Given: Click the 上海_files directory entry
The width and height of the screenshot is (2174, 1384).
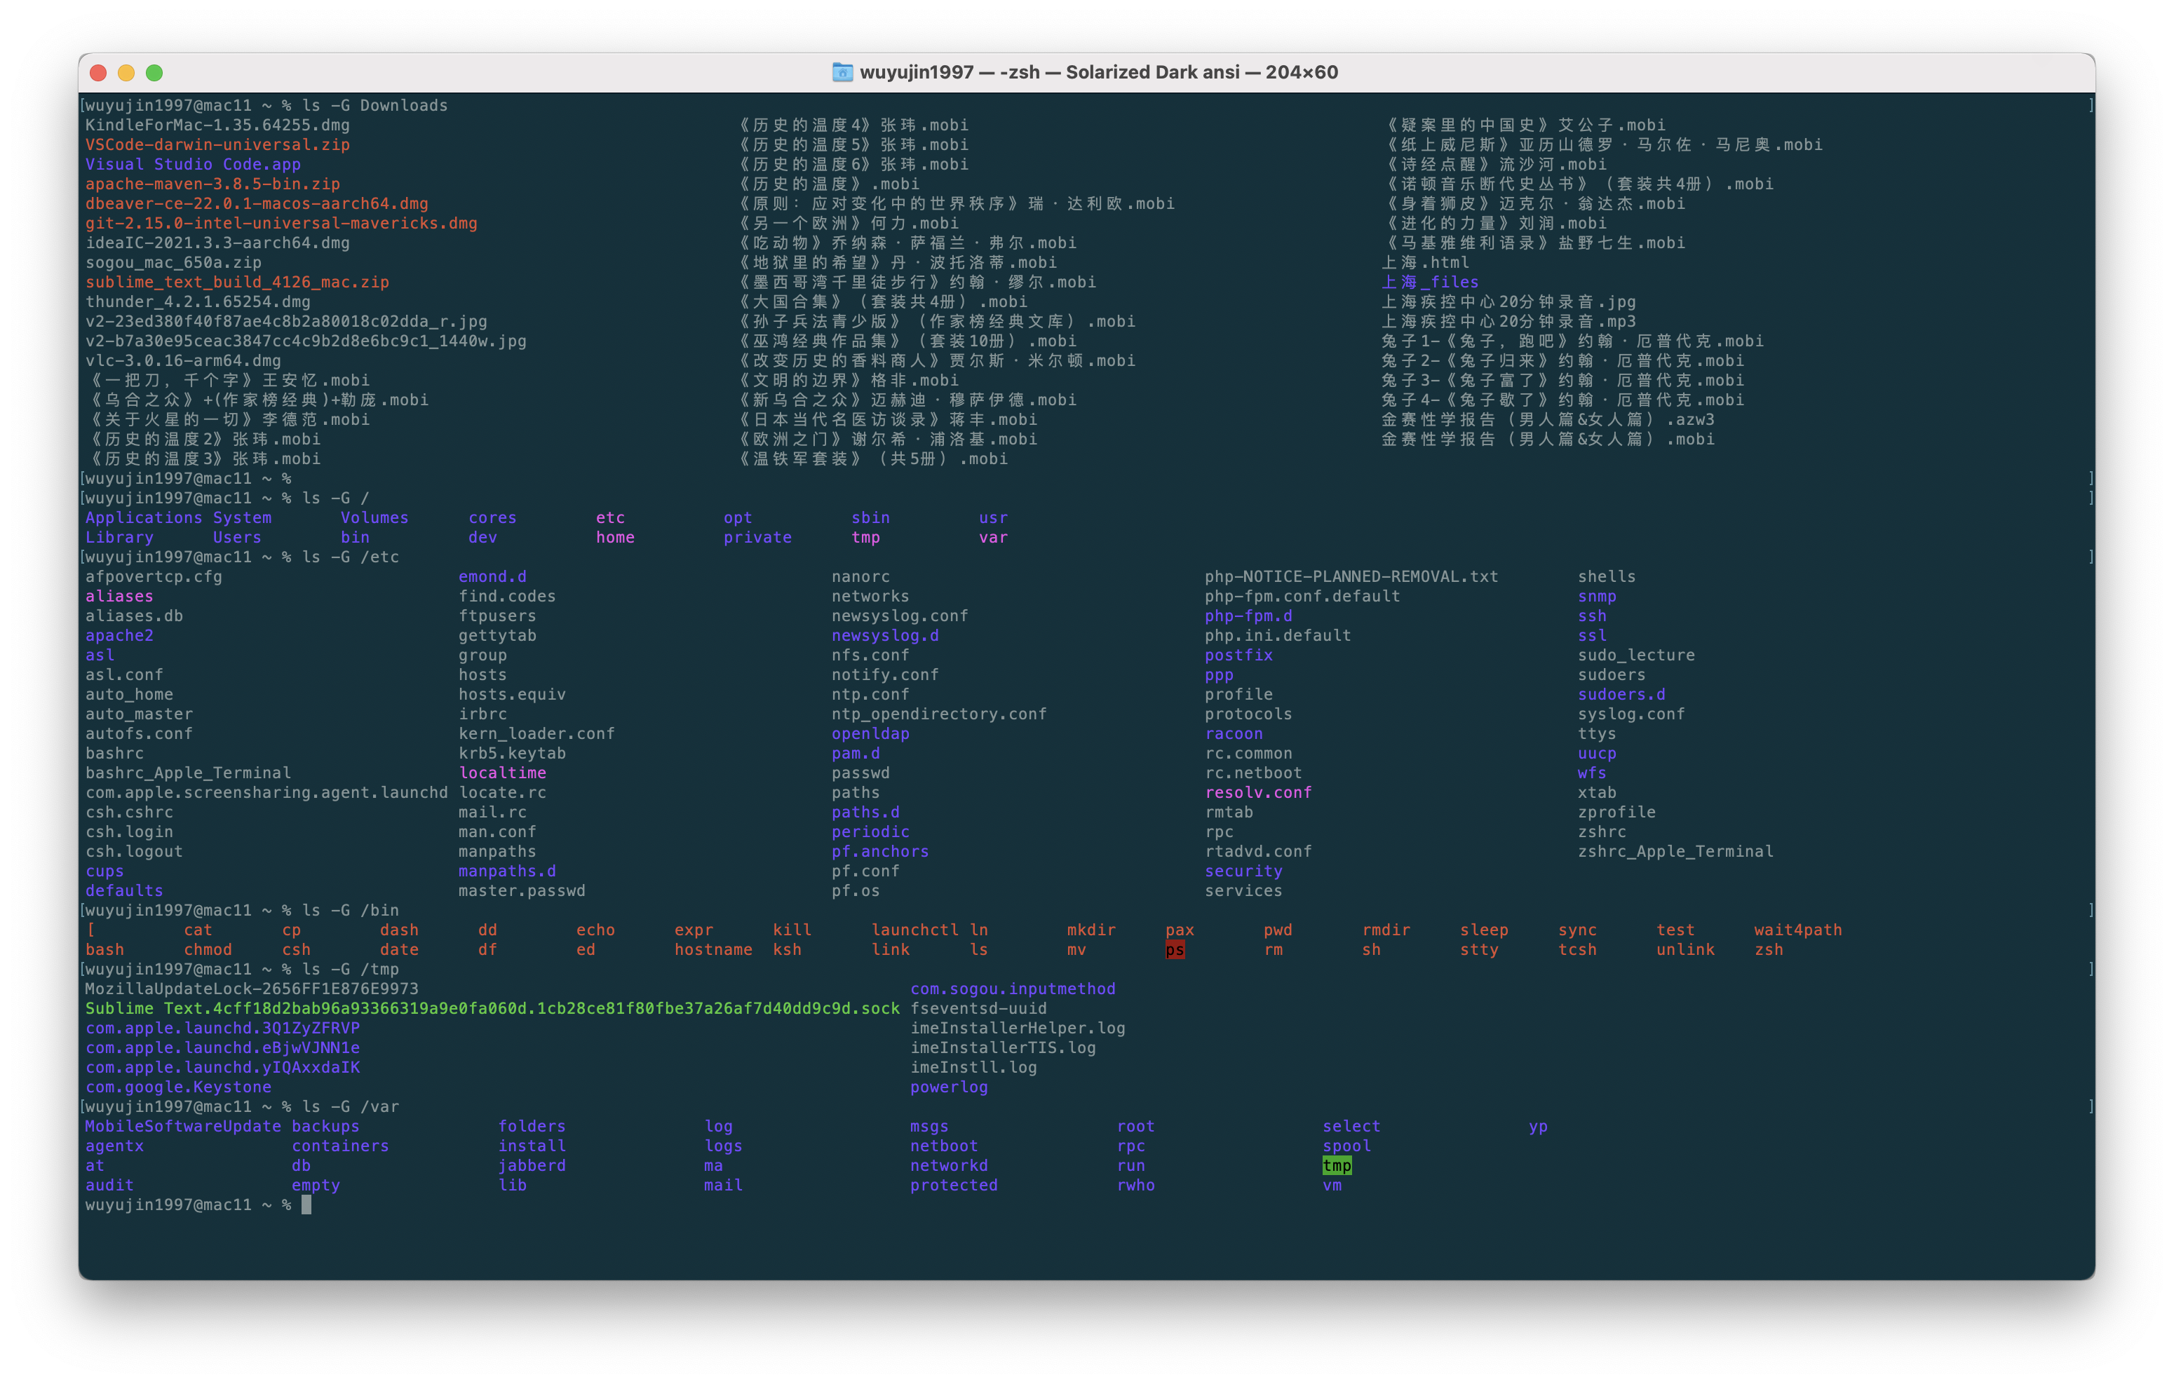Looking at the screenshot, I should [1429, 283].
